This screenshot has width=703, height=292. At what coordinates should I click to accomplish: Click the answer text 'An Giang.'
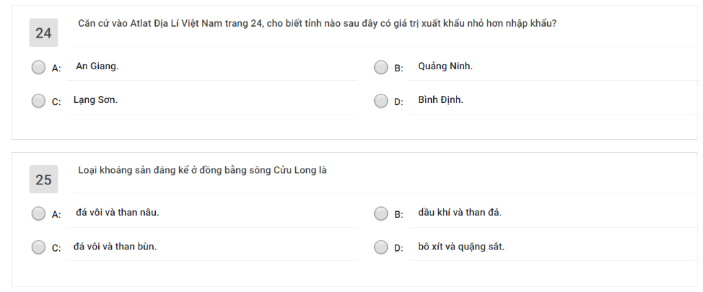97,66
